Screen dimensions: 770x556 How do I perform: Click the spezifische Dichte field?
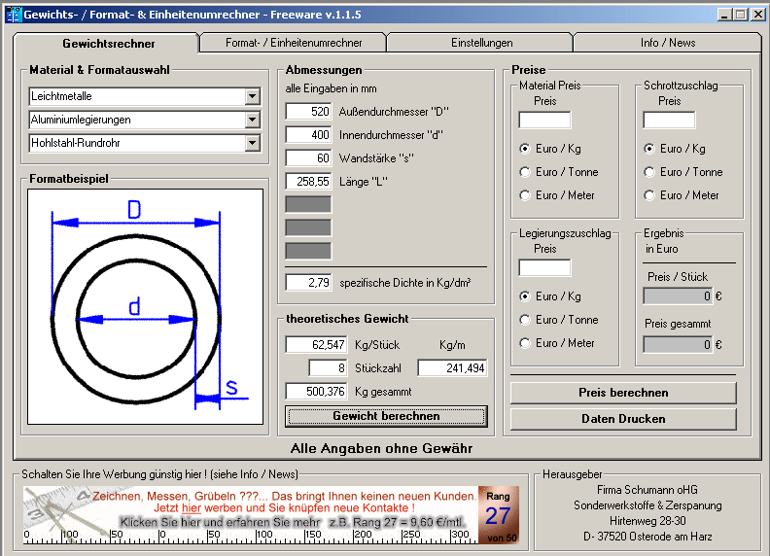(308, 283)
